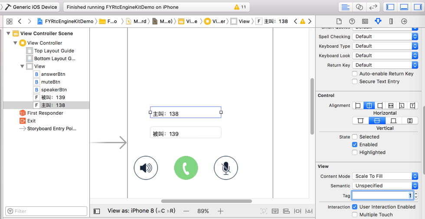
Task: Show the Standard editor
Action: coord(345,7)
